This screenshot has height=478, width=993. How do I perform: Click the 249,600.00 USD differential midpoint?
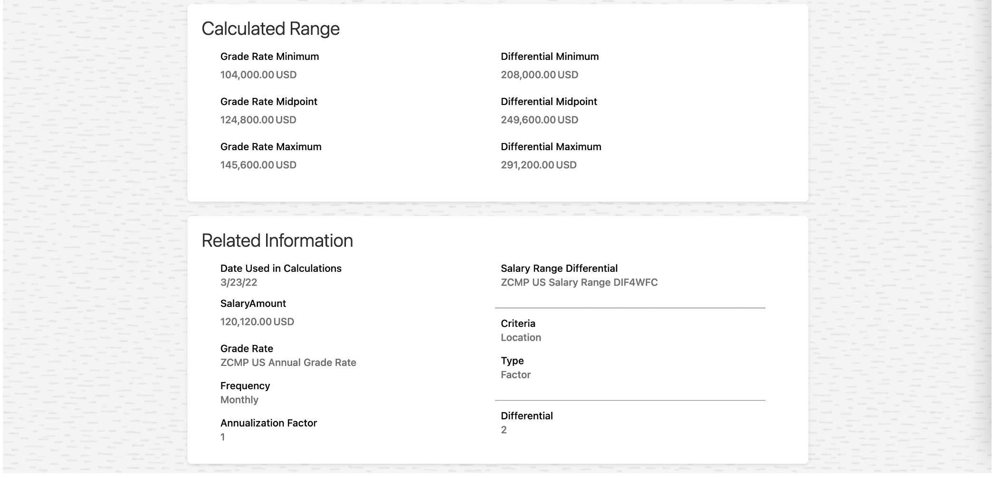[539, 120]
